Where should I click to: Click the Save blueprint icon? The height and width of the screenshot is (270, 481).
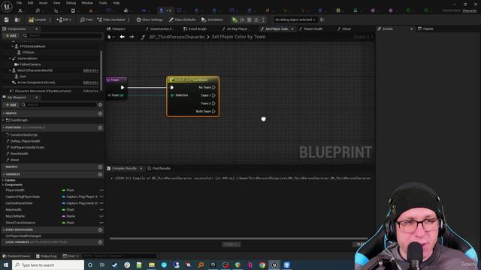point(7,19)
